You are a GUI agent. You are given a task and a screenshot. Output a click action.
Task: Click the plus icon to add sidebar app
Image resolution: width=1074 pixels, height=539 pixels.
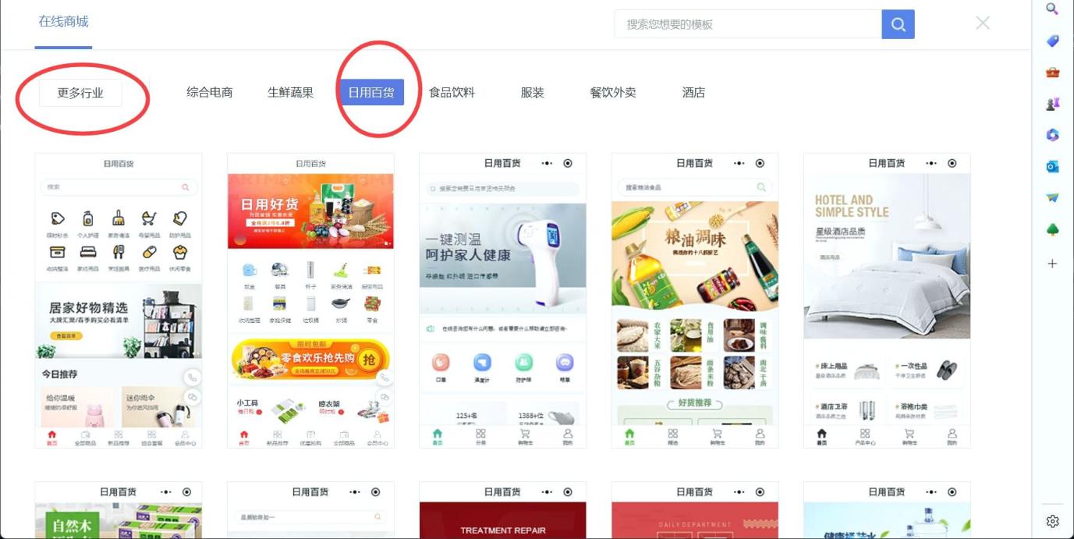[x=1052, y=264]
